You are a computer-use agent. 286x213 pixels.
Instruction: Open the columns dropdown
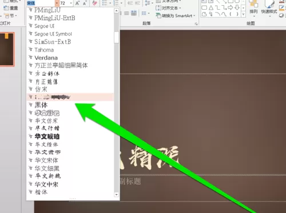pyautogui.click(x=146, y=13)
